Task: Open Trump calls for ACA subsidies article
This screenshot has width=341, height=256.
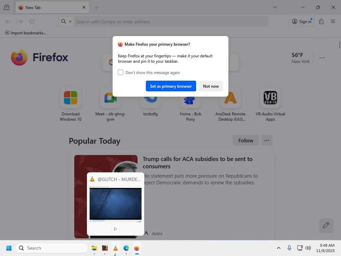Action: (197, 163)
